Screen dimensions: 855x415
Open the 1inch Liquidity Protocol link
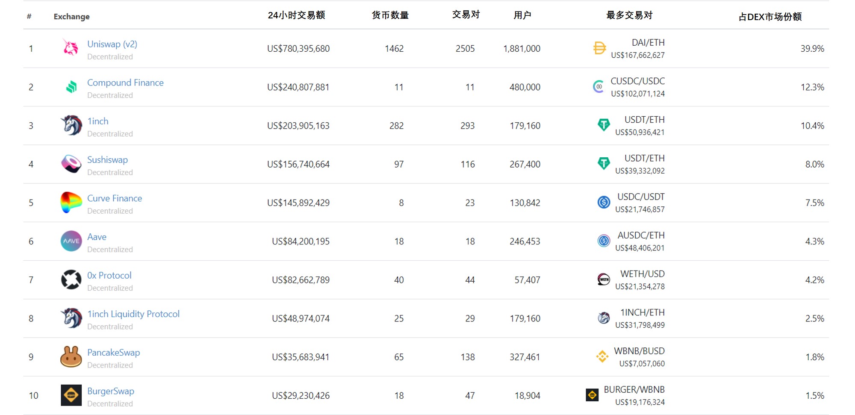[x=133, y=314]
